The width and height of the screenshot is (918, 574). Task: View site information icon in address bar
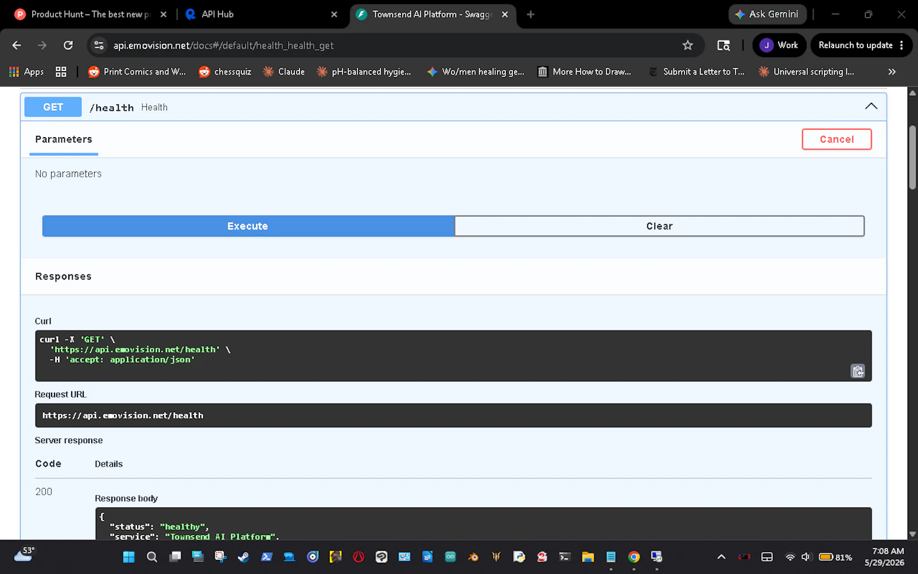(99, 45)
